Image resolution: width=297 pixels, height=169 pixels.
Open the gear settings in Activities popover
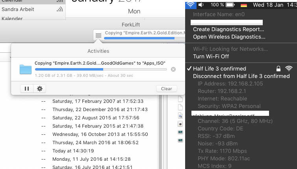pos(40,89)
